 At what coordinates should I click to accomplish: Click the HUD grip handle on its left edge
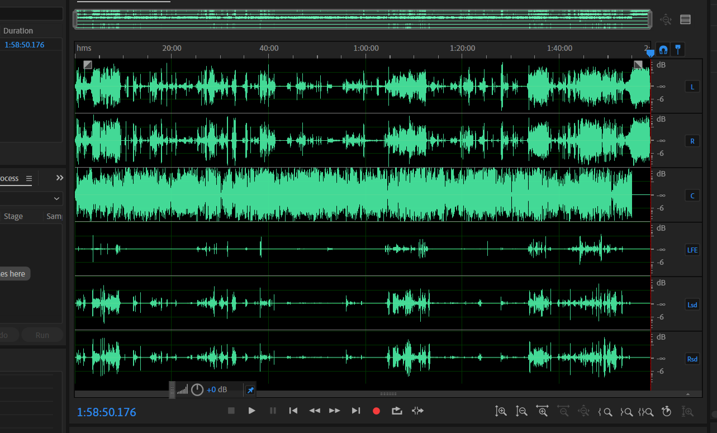tap(172, 390)
